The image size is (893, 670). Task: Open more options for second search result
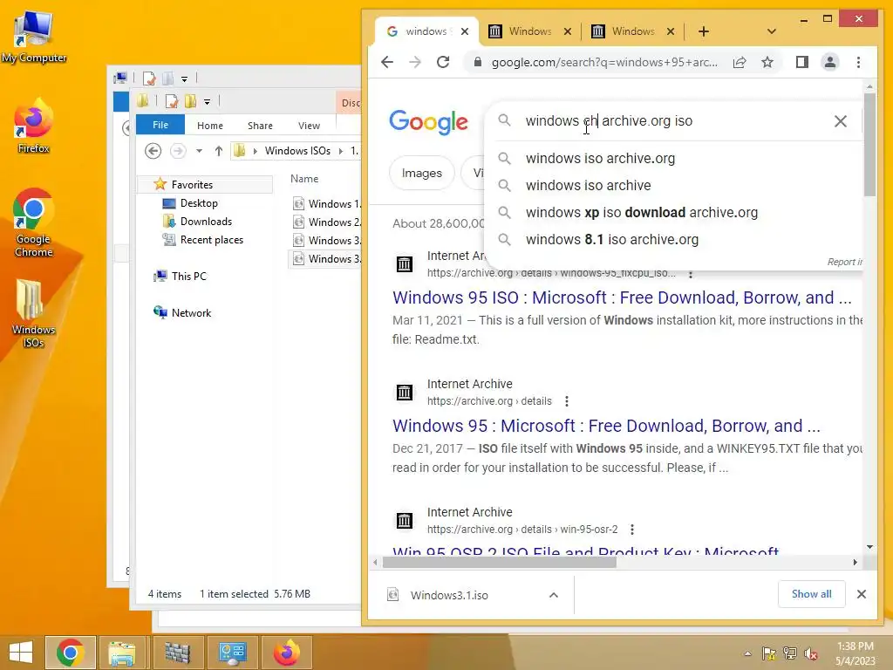tap(567, 401)
